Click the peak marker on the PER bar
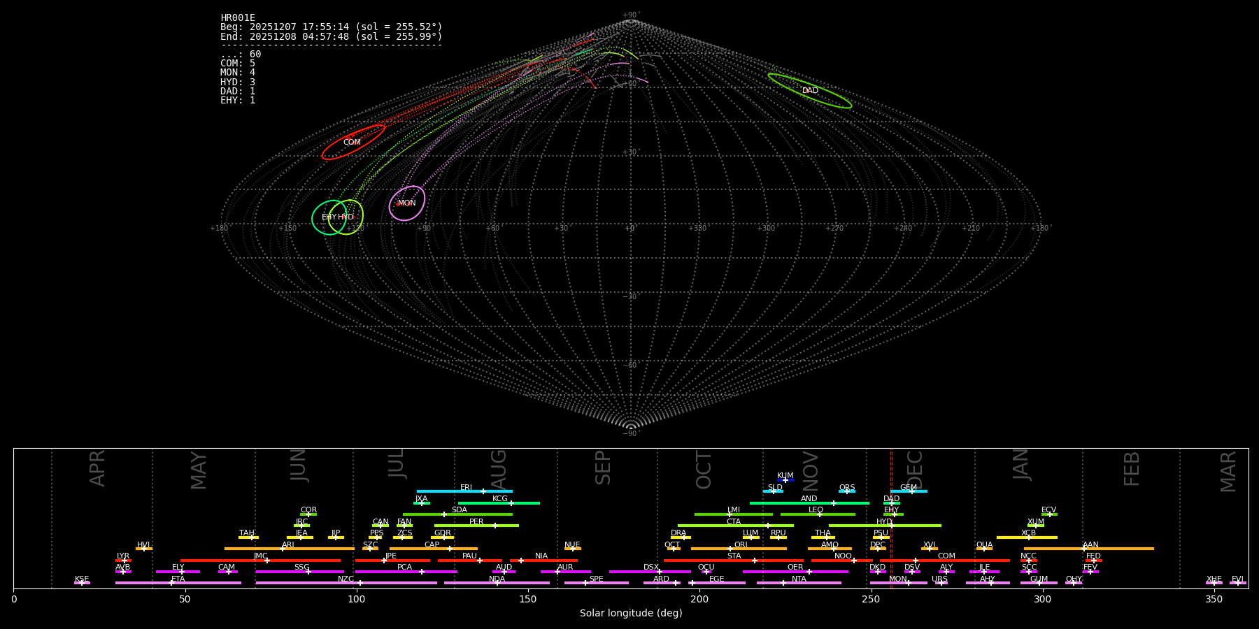Screen dimensions: 1259x629 pyautogui.click(x=495, y=526)
